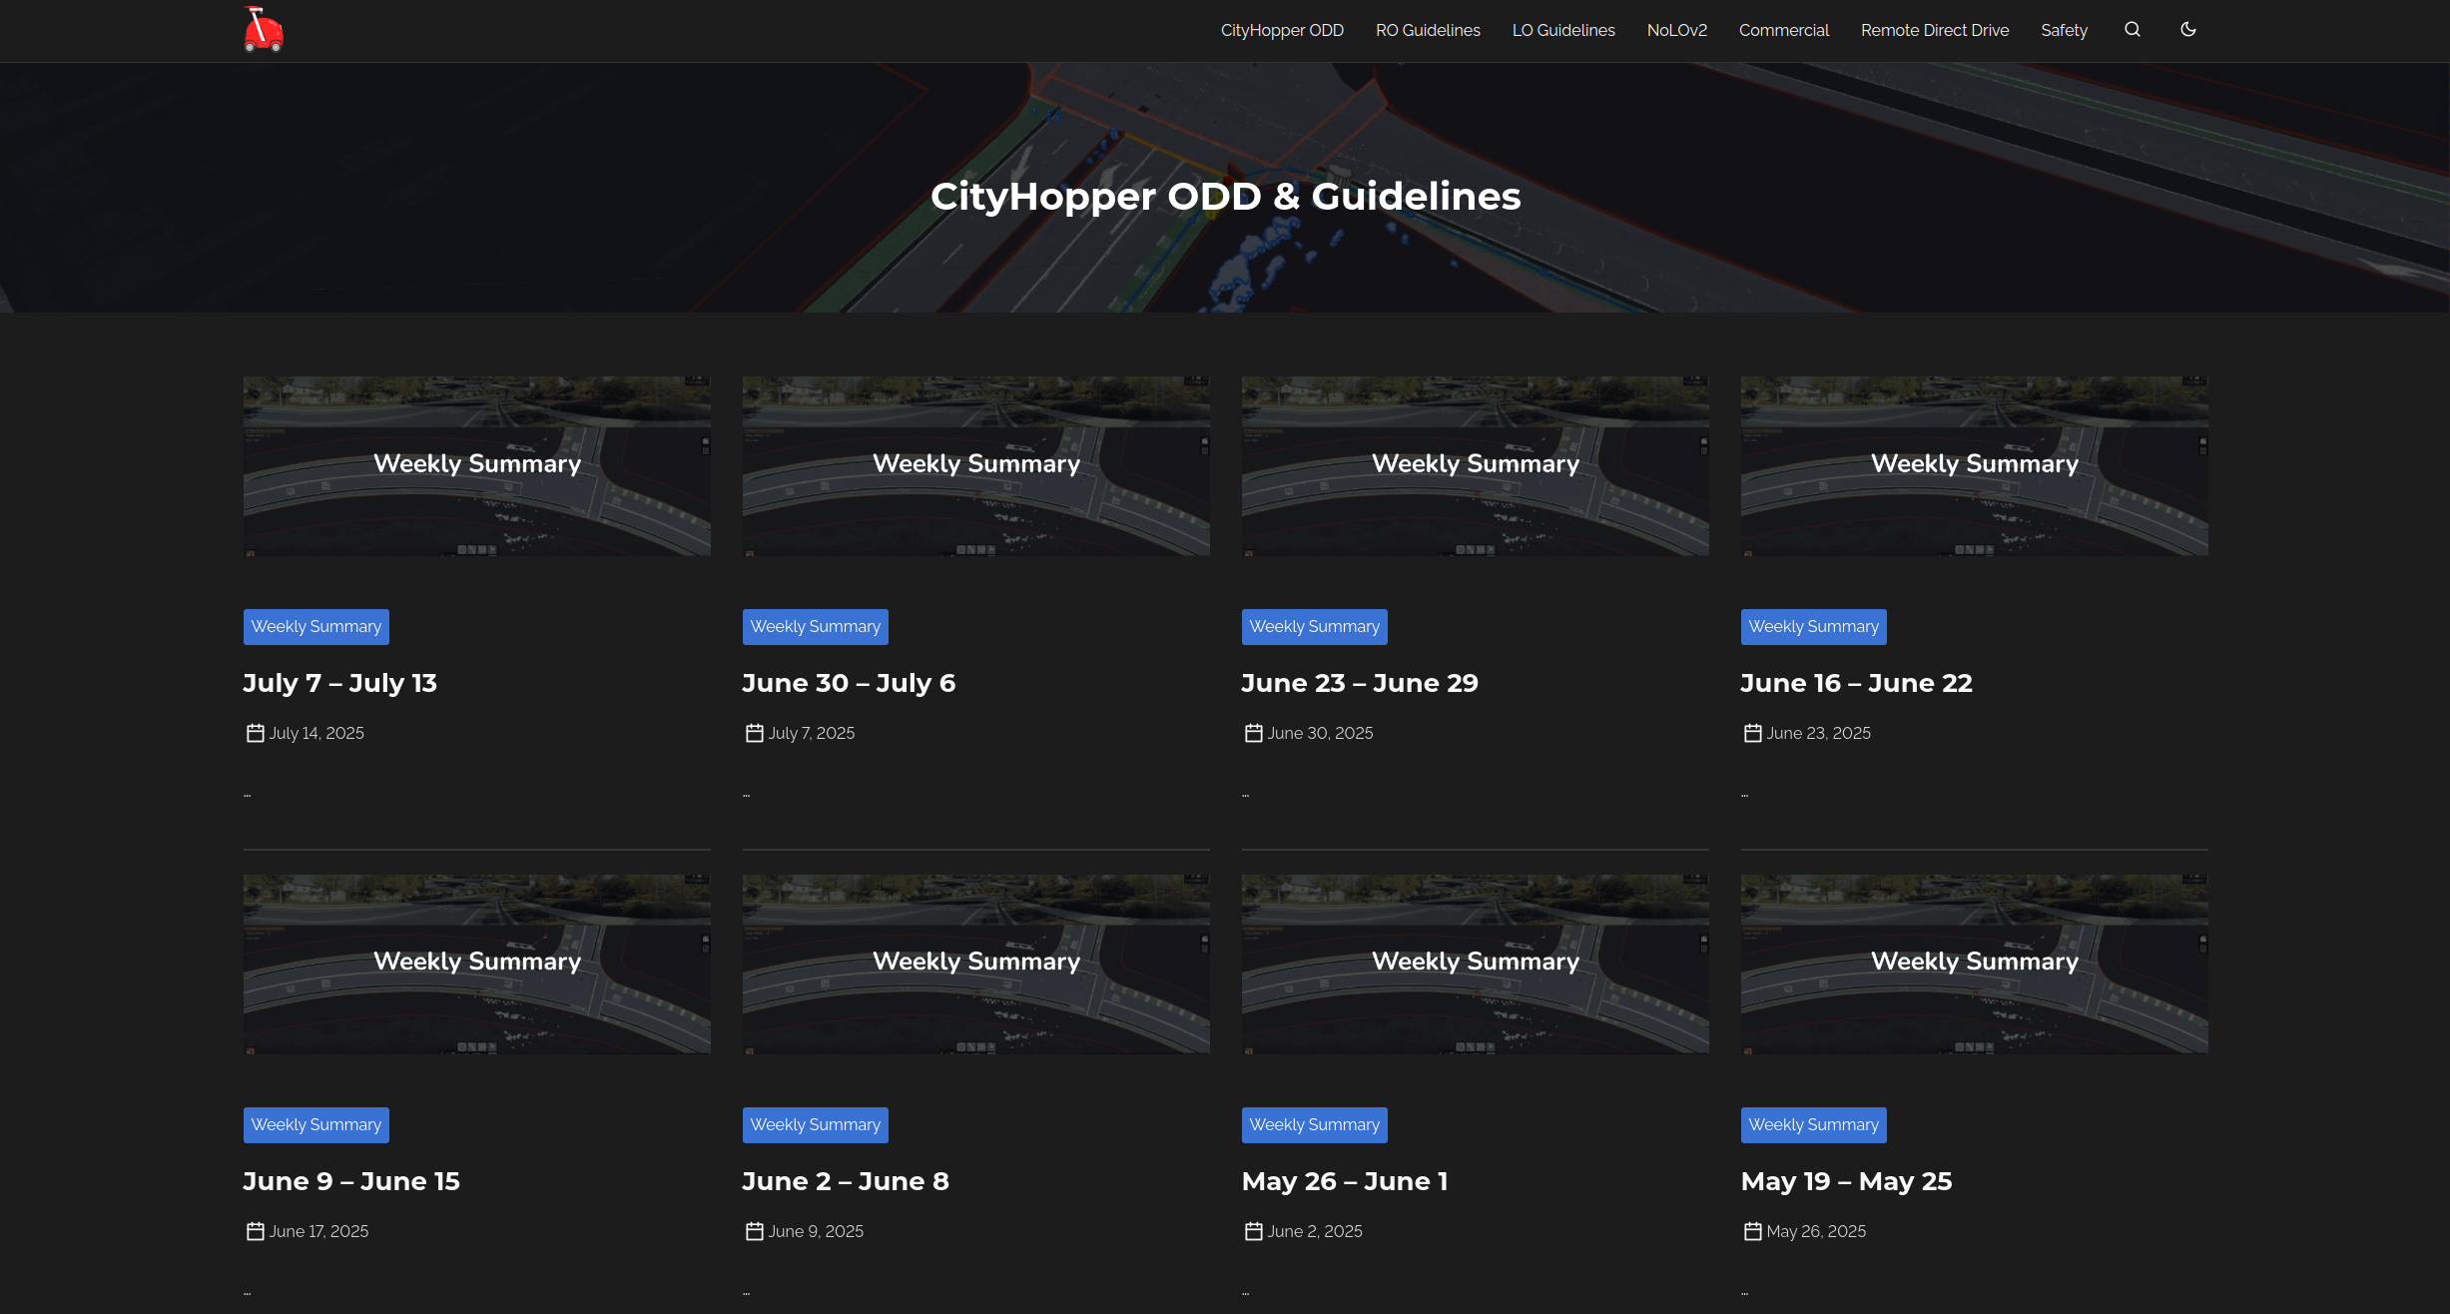2450x1314 pixels.
Task: Navigate to Commercial section
Action: point(1784,30)
